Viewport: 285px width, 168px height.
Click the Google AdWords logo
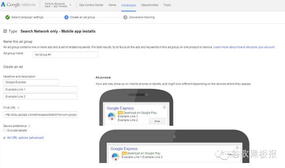click(18, 5)
